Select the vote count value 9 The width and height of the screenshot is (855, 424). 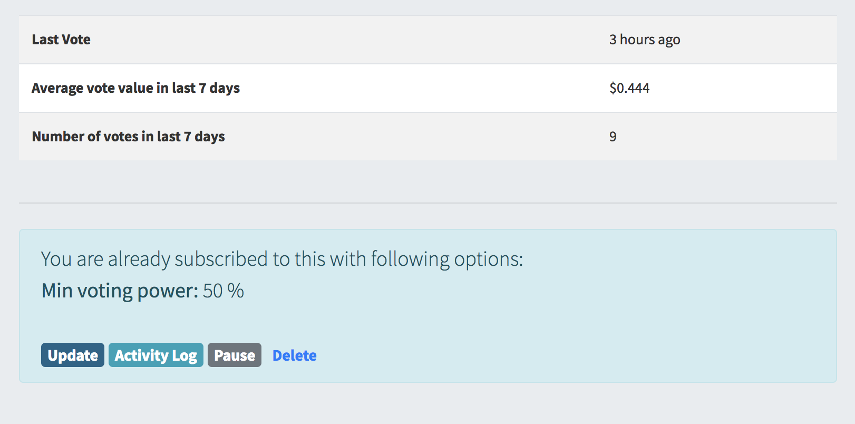point(613,137)
